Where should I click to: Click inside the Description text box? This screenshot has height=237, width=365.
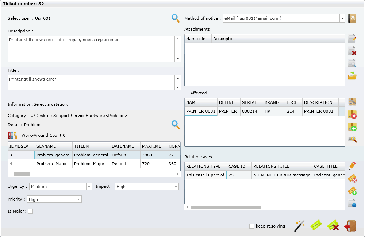[91, 49]
